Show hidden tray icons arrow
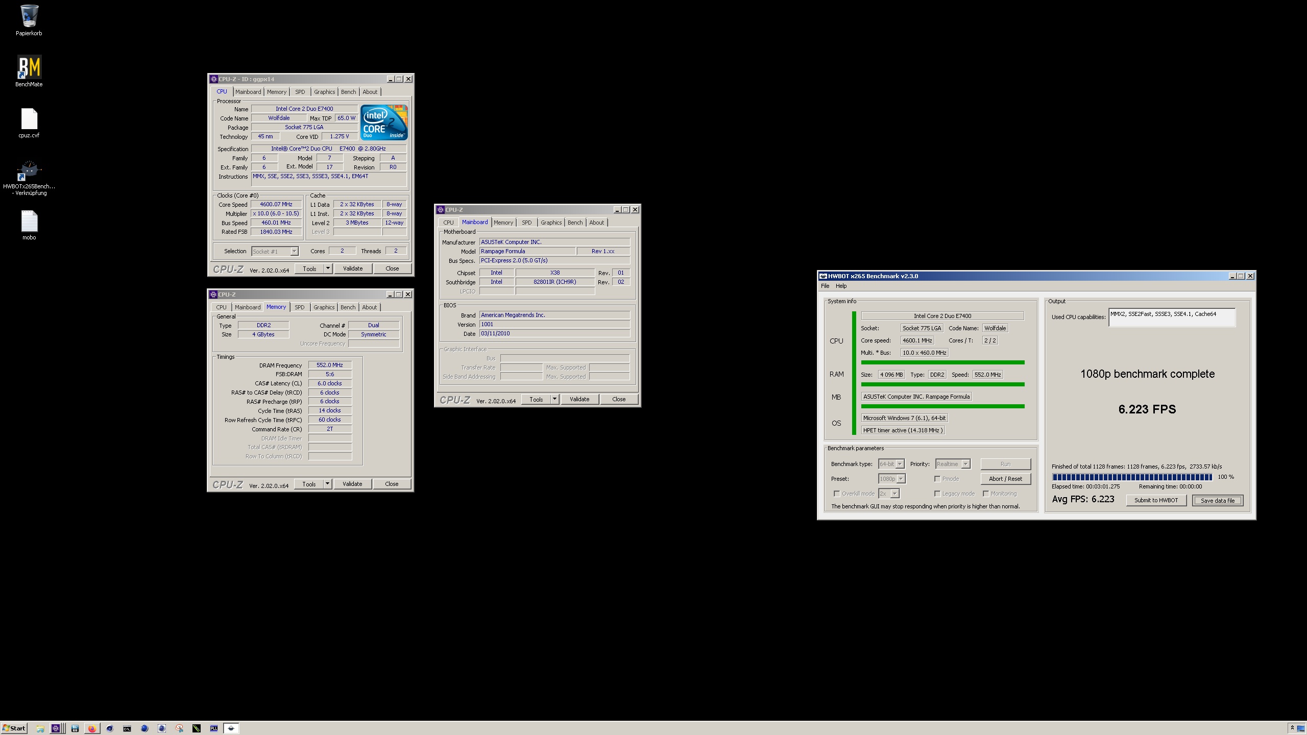Screen dimensions: 1307x735 1292,728
